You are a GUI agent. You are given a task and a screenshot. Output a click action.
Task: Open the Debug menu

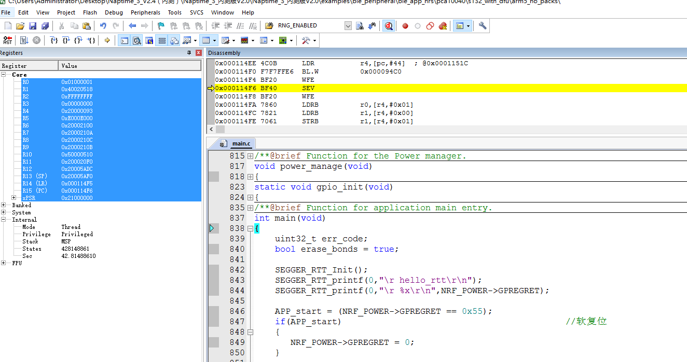click(114, 12)
